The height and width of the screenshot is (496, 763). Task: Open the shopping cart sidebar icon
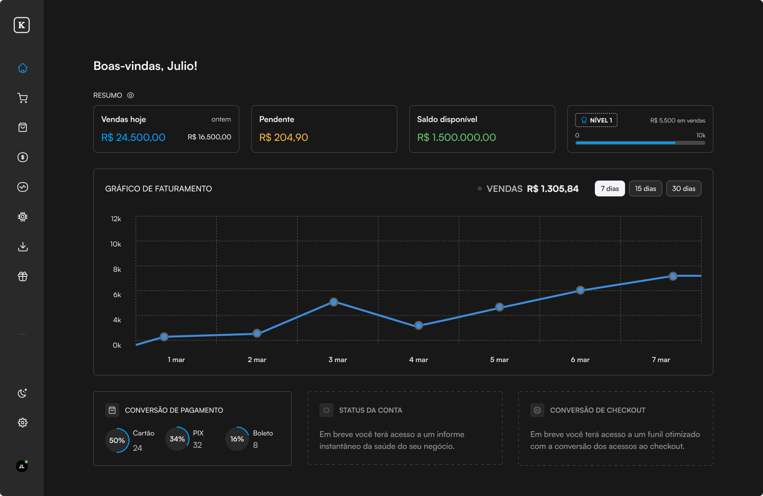[x=22, y=98]
